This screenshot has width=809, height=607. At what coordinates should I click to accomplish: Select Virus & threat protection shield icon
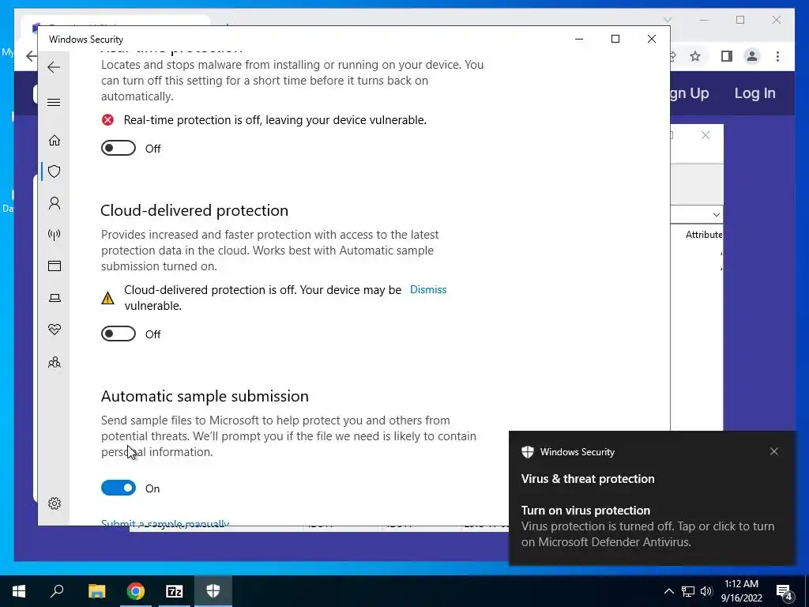point(55,172)
